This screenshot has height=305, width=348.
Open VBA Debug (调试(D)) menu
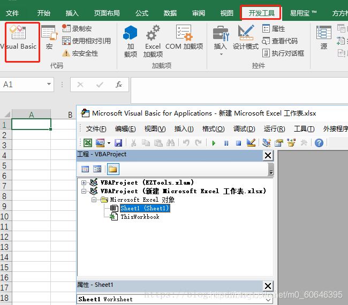click(244, 129)
